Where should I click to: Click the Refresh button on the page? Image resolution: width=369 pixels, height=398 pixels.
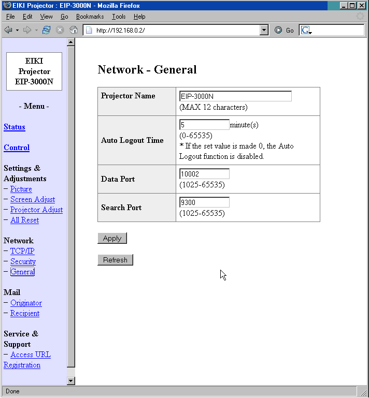pos(115,260)
